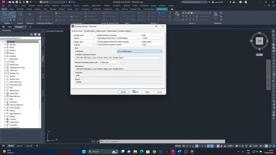Select Corridor in the settings tree
Screen dimensions: 276x155
click(x=13, y=119)
